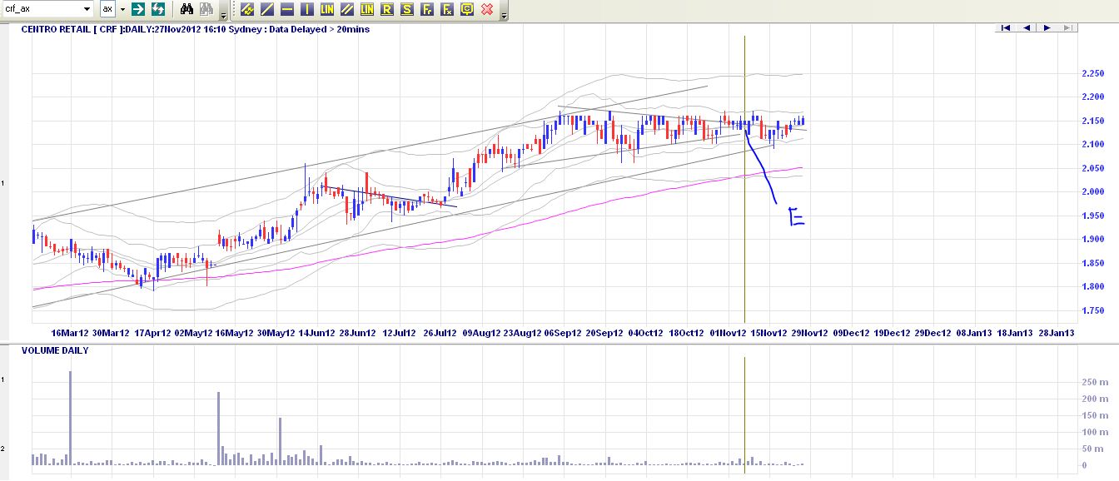Select the R resistance line tool
This screenshot has height=481, width=1119.
coord(387,10)
